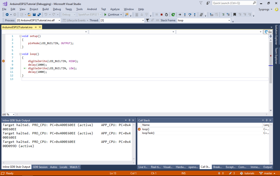Click the Step Over debugging icon
The height and width of the screenshot is (176, 280).
pos(190,14)
